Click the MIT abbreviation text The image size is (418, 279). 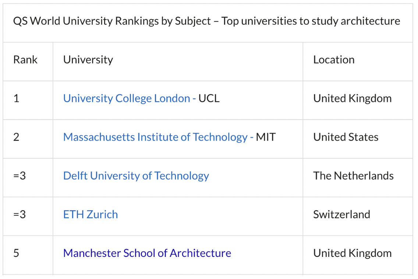click(266, 137)
